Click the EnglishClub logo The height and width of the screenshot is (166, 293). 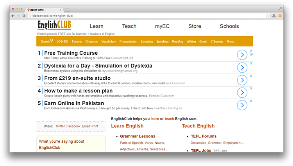tap(54, 26)
